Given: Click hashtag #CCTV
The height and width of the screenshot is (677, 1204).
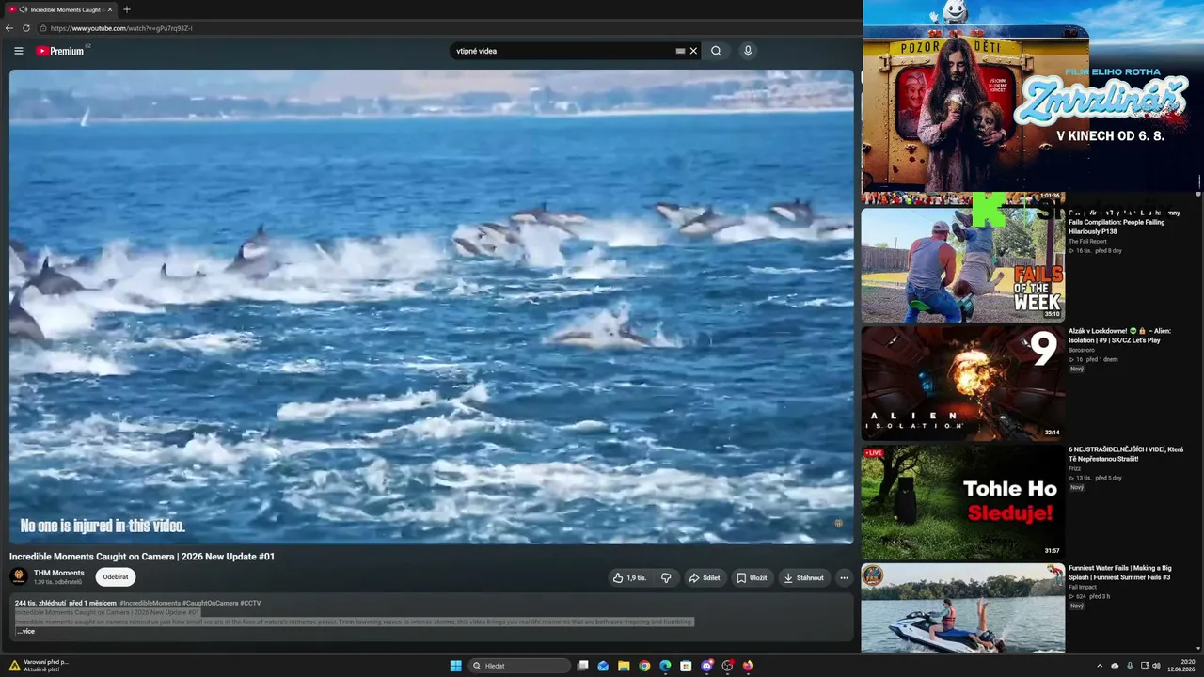Looking at the screenshot, I should 250,603.
